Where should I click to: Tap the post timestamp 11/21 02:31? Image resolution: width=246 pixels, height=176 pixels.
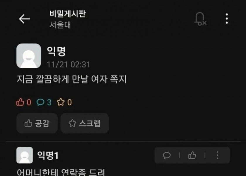[x=69, y=65]
